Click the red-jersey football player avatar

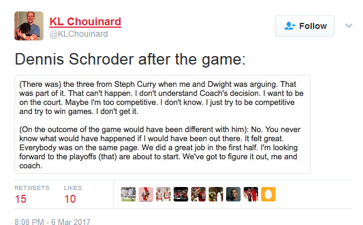tap(198, 194)
